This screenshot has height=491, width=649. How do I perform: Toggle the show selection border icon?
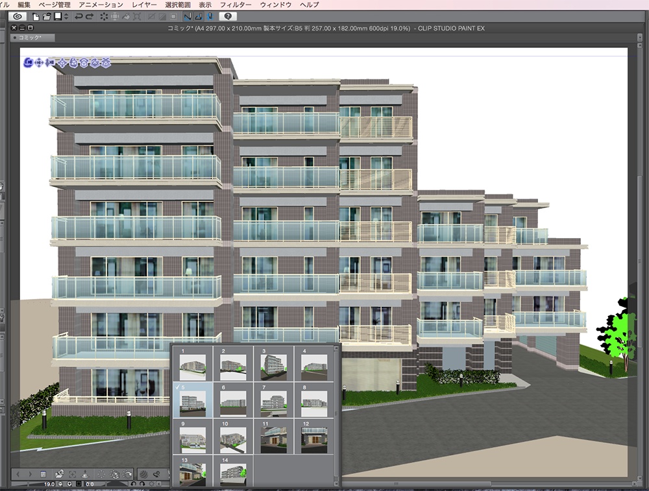tap(173, 17)
